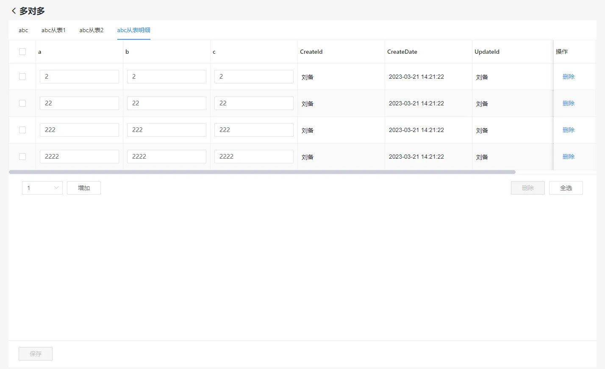Click the 保存 button at bottom
605x369 pixels.
pyautogui.click(x=36, y=354)
